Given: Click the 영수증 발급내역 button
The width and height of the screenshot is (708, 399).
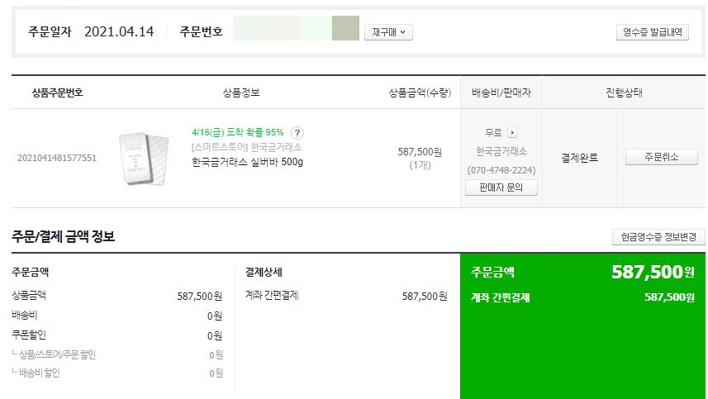Looking at the screenshot, I should point(652,32).
